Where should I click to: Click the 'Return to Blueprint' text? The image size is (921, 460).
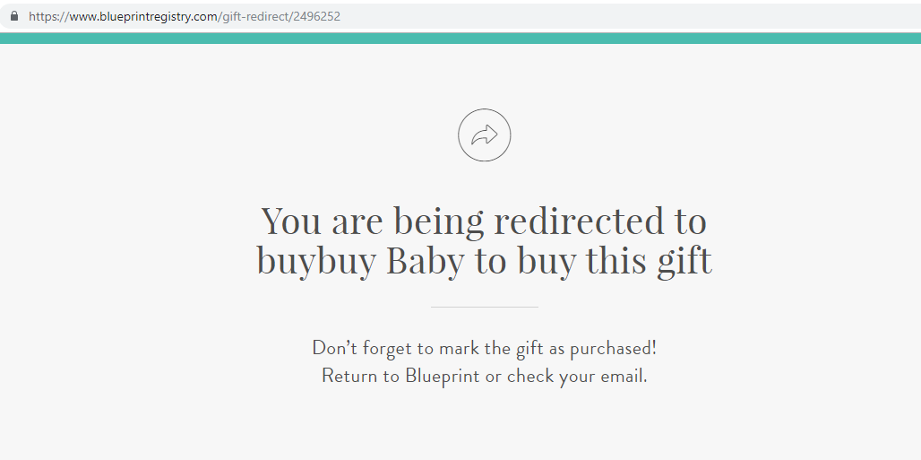pyautogui.click(x=400, y=376)
